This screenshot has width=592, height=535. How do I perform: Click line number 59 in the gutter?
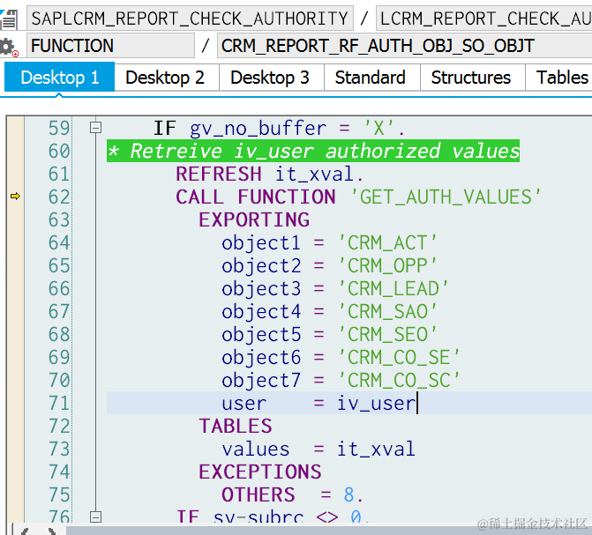point(59,129)
